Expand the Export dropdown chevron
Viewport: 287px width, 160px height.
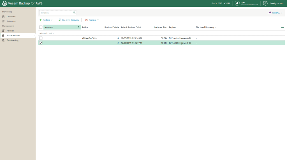coord(281,13)
